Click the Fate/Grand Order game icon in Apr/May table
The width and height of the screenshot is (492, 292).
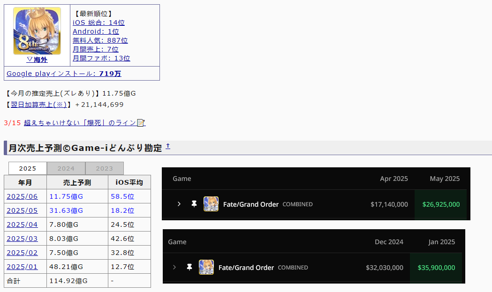211,204
